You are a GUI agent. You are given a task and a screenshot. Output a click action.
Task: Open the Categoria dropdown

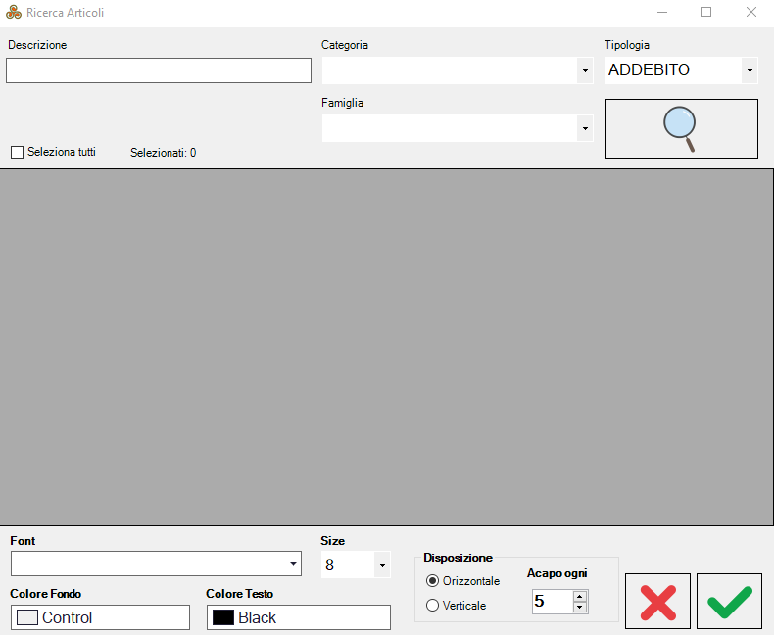click(585, 70)
